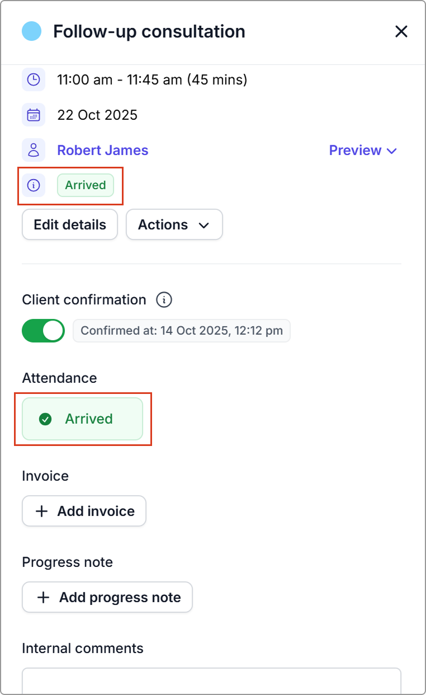Image resolution: width=426 pixels, height=695 pixels.
Task: Click the blue appointment color dot
Action: point(32,31)
